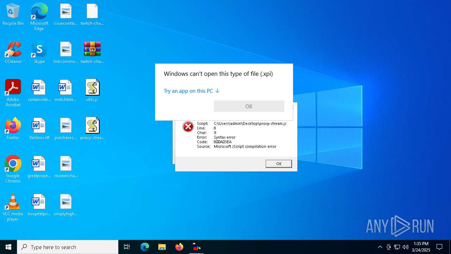
Task: Open the Recycle Bin desktop icon
Action: click(x=13, y=15)
